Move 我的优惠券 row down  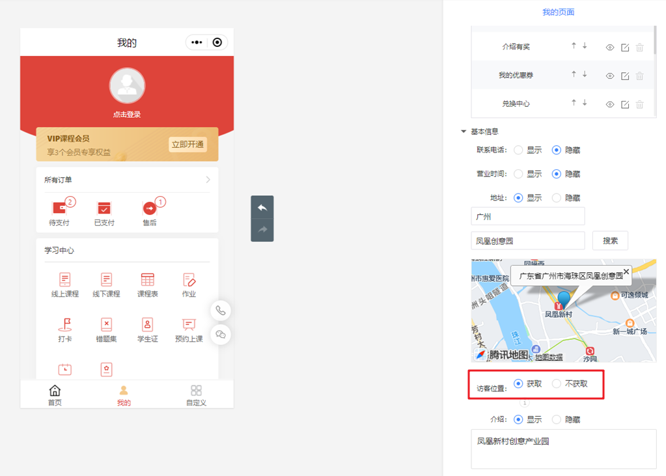pyautogui.click(x=585, y=74)
